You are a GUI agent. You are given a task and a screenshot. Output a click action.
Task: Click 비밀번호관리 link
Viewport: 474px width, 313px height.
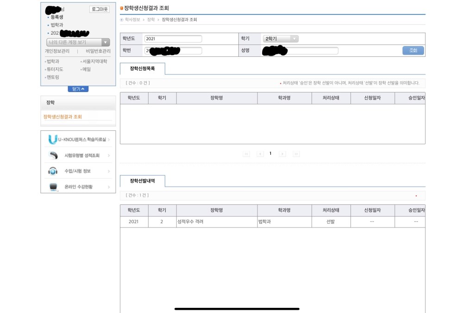[x=98, y=51]
